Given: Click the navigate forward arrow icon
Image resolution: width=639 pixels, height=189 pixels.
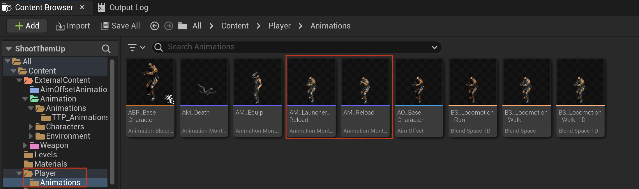Looking at the screenshot, I should (169, 26).
